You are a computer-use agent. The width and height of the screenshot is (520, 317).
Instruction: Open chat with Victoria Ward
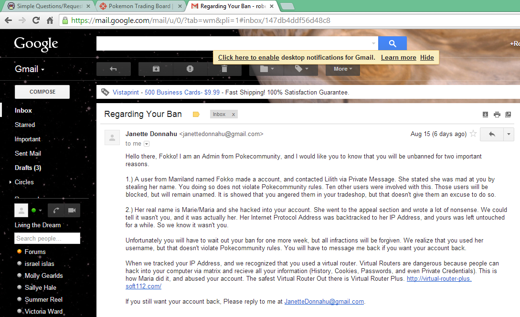[x=43, y=311]
